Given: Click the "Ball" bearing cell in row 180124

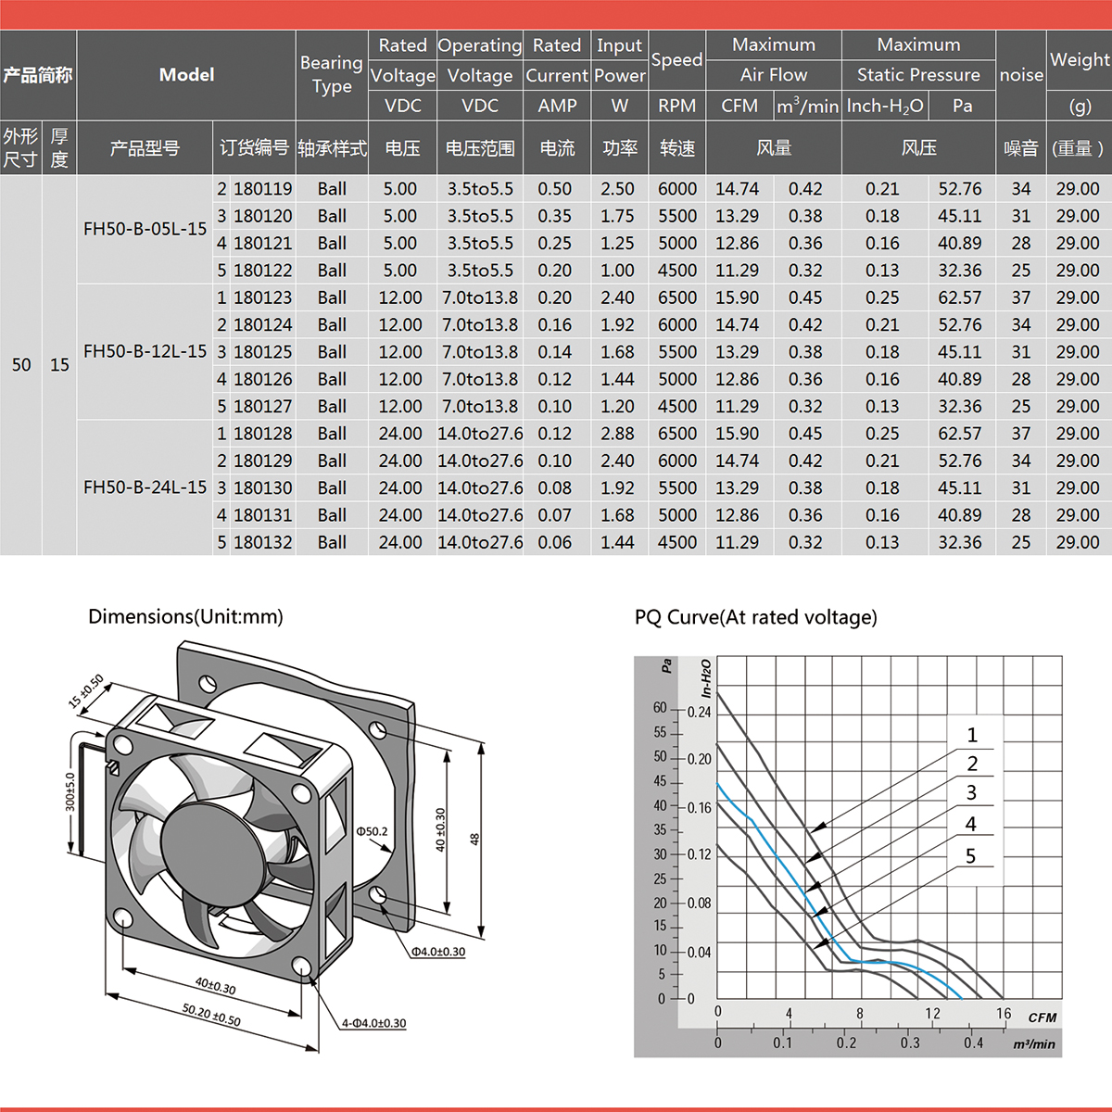Looking at the screenshot, I should [332, 325].
